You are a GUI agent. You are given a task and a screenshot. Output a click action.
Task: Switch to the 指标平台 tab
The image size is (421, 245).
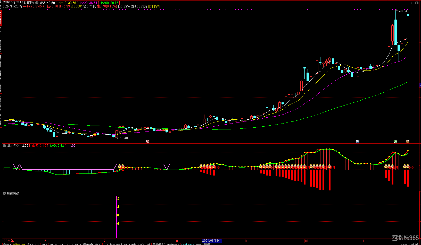[19, 244]
